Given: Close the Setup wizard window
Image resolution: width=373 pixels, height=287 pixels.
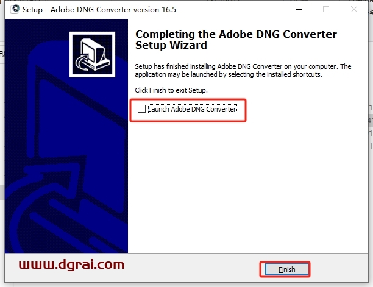Looking at the screenshot, I should (354, 10).
